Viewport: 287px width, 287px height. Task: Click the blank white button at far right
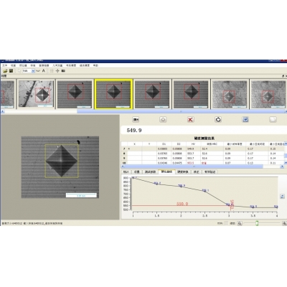[273, 119]
